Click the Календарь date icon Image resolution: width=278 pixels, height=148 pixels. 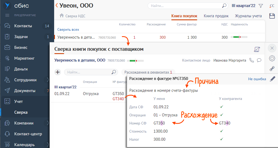coord(7,145)
